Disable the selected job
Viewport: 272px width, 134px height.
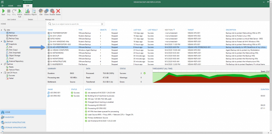tap(52, 12)
